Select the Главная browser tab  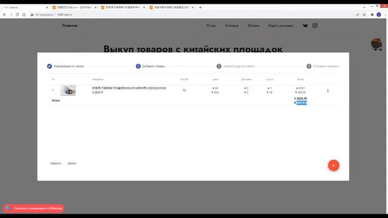pyautogui.click(x=25, y=7)
